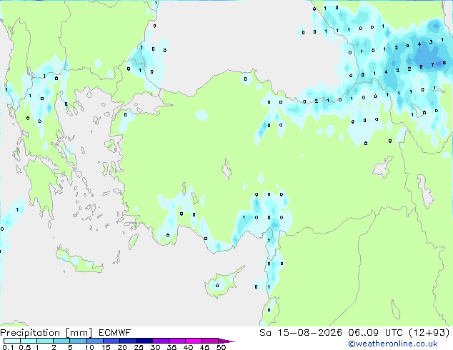Pick the legend swatch between 15 and 20
The height and width of the screenshot is (350, 453).
click(x=111, y=341)
